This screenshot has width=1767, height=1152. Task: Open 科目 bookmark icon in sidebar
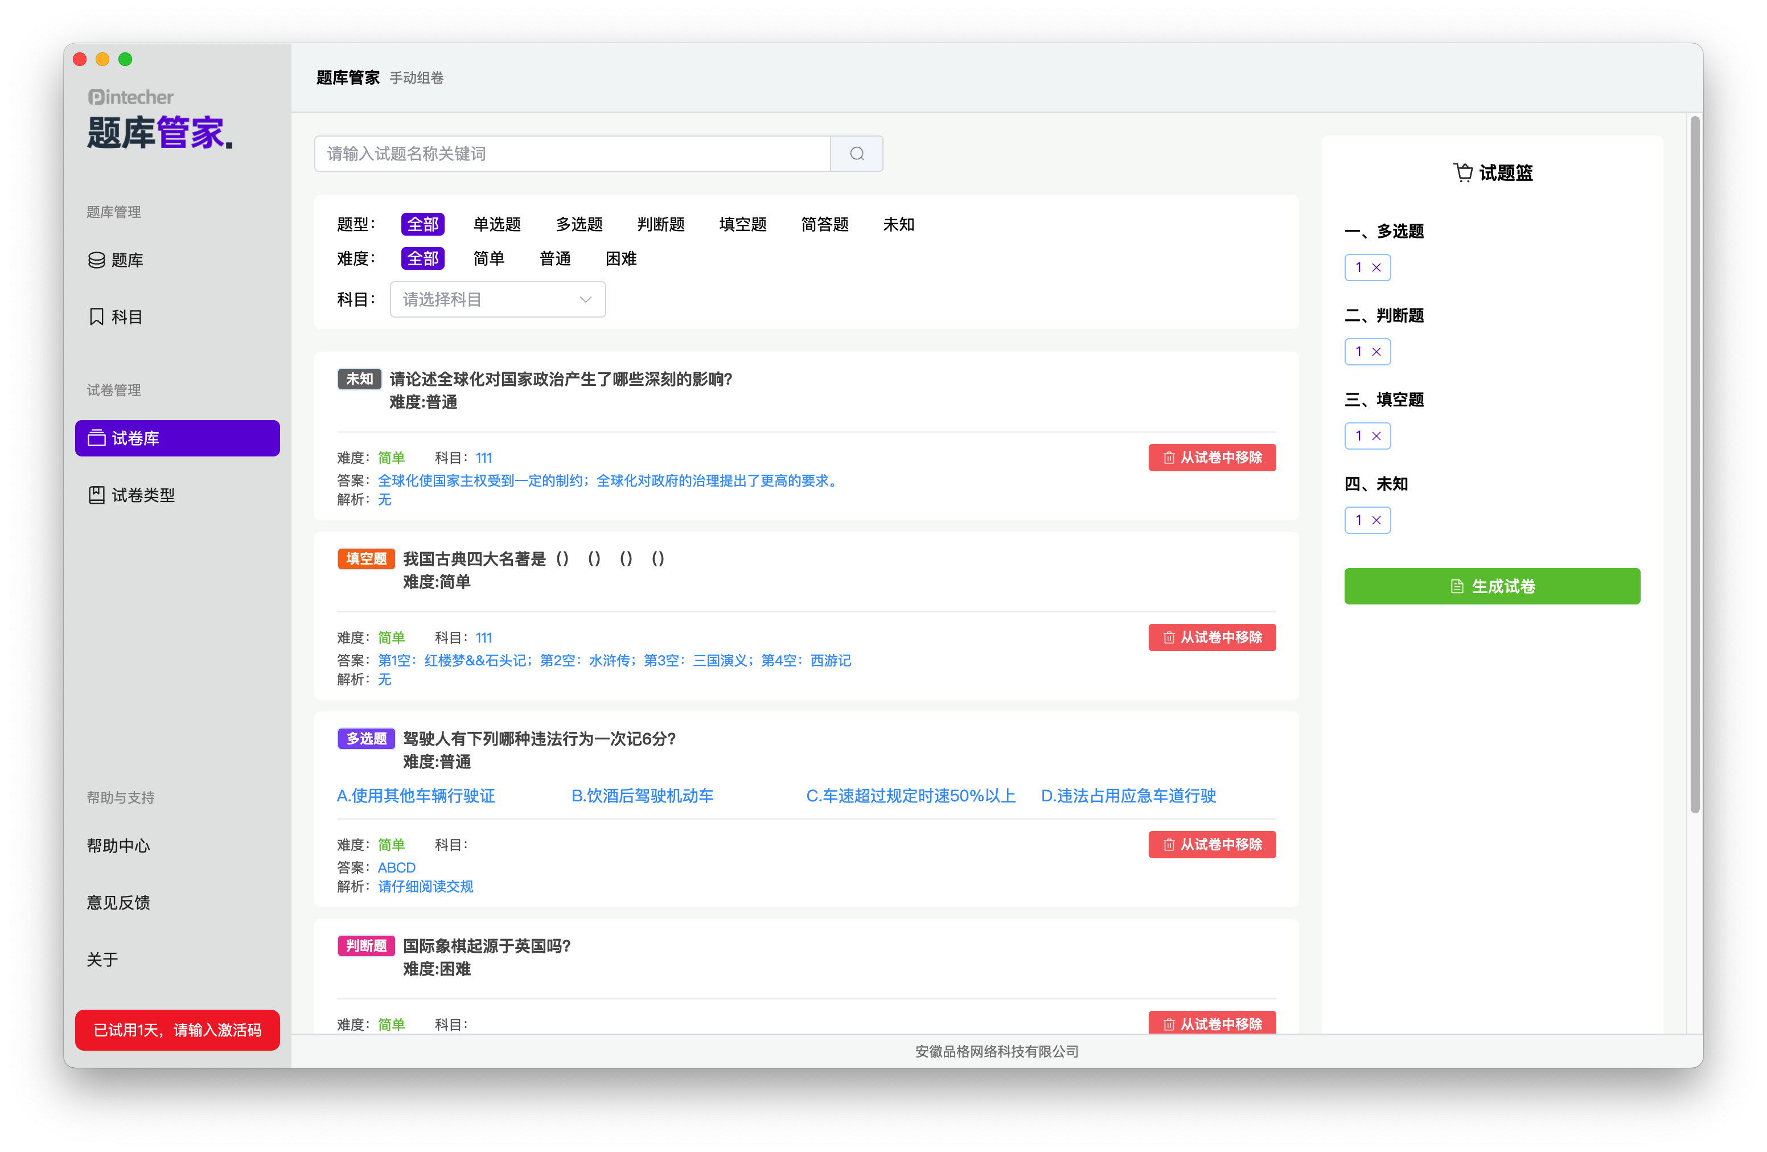[97, 317]
